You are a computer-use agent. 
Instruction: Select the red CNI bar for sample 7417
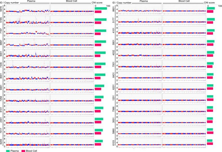[98, 133]
